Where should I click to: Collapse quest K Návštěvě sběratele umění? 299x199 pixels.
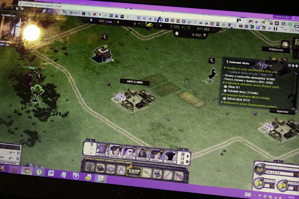pos(224,83)
